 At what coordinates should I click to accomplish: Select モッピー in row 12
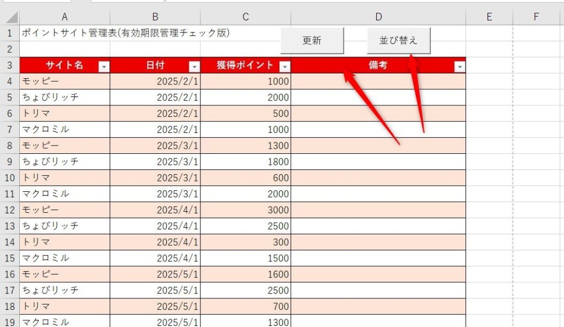[x=65, y=210]
